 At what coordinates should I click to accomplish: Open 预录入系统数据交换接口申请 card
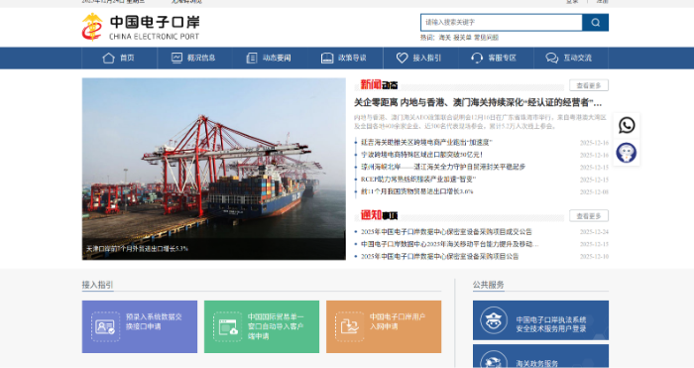(x=140, y=326)
